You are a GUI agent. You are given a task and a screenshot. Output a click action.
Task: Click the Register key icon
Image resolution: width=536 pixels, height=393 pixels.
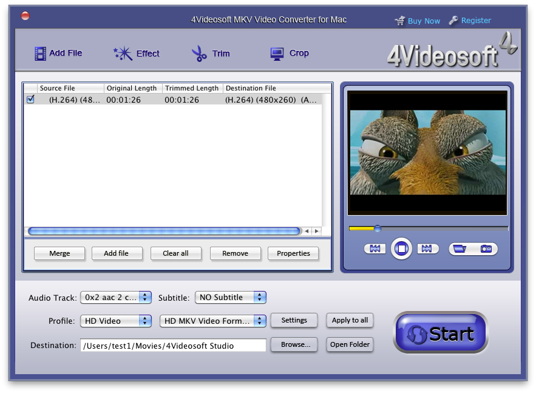tap(453, 21)
